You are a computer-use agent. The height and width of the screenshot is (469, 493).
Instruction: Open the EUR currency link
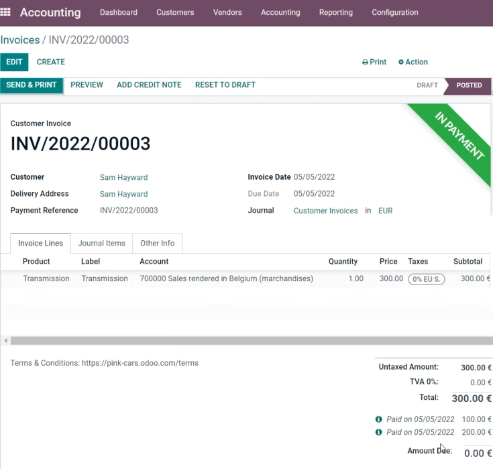pyautogui.click(x=386, y=211)
